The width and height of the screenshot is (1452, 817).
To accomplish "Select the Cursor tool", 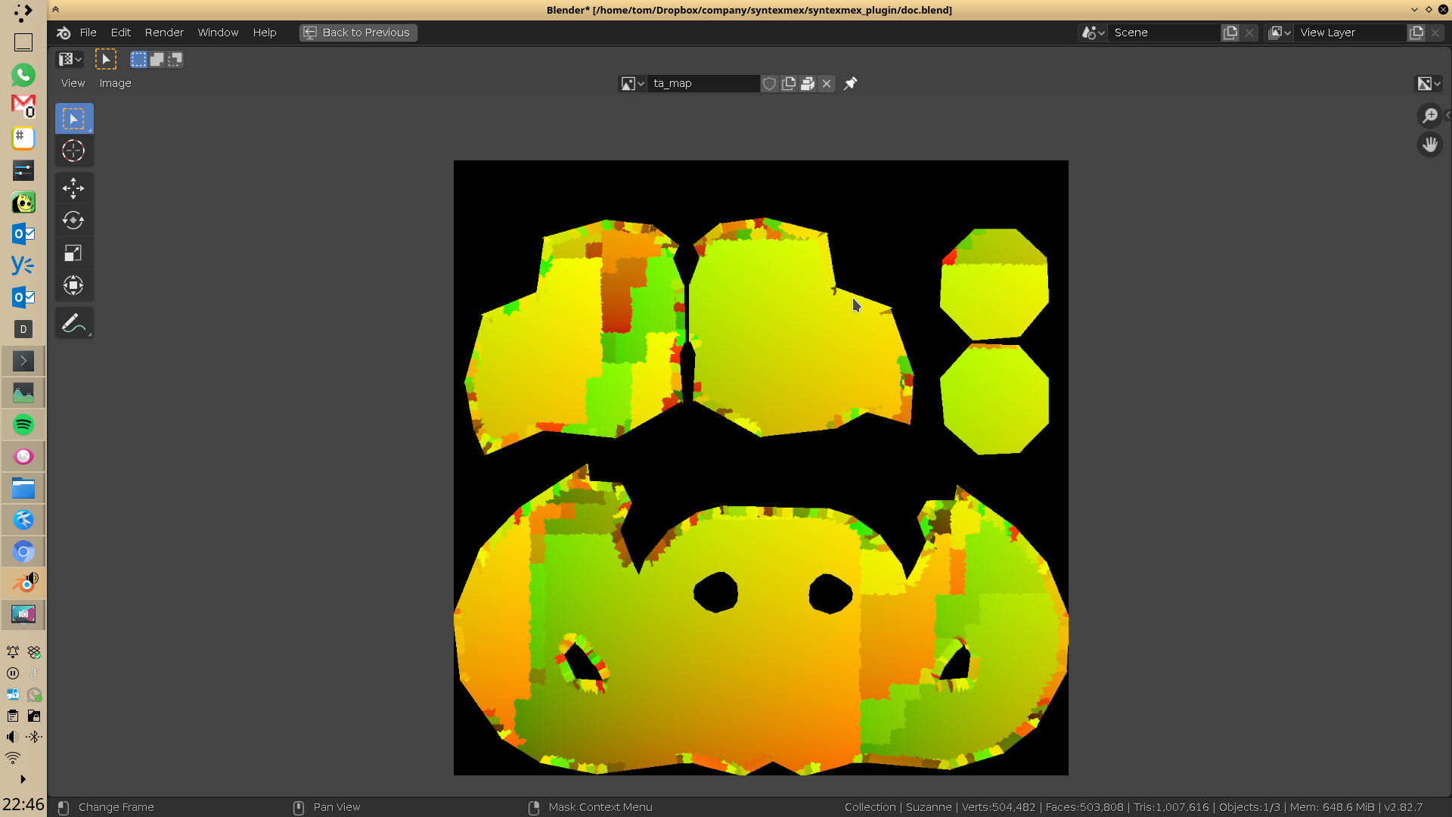I will pos(73,151).
